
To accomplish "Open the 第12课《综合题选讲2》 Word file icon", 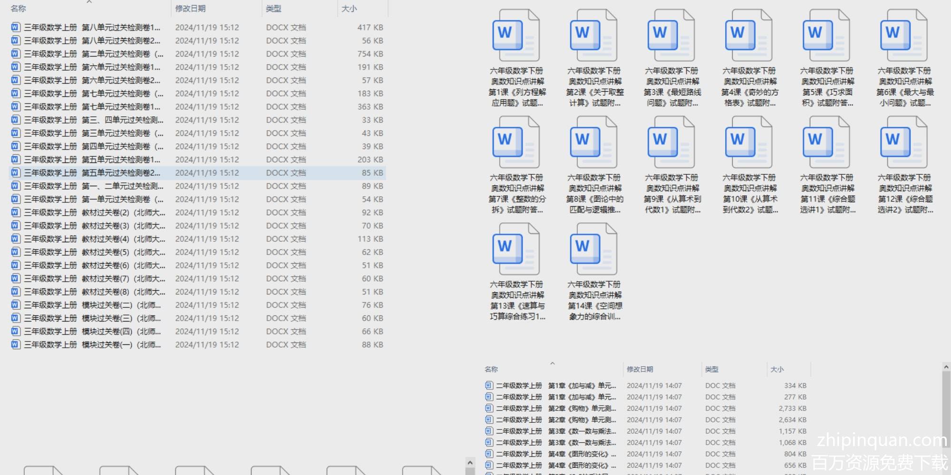I will 903,143.
